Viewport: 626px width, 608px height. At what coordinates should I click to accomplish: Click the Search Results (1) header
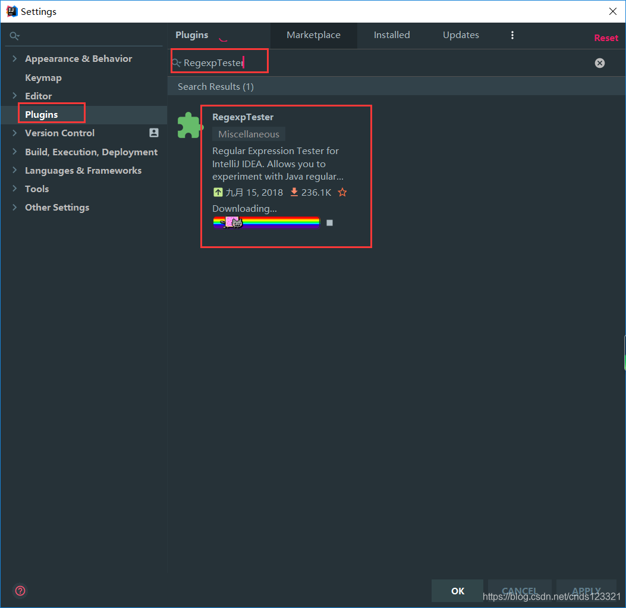click(x=216, y=87)
